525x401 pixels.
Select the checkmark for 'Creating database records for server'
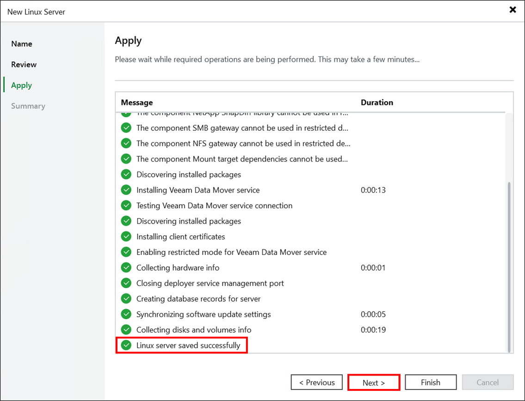click(126, 298)
